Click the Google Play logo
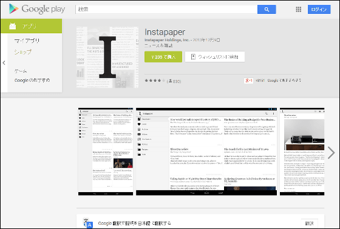 [37, 9]
